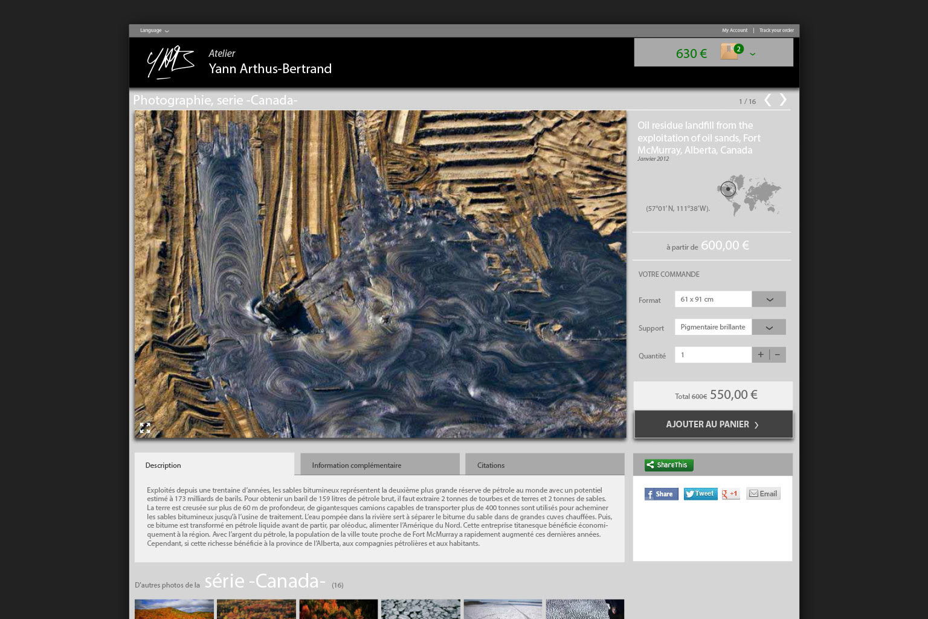Viewport: 928px width, 619px height.
Task: Click the world map location icon
Action: (x=749, y=195)
